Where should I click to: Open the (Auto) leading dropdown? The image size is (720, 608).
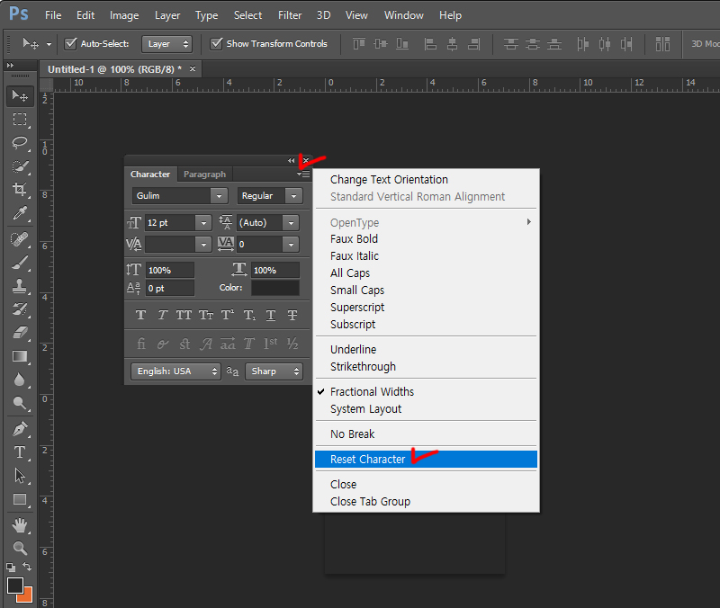tap(291, 223)
